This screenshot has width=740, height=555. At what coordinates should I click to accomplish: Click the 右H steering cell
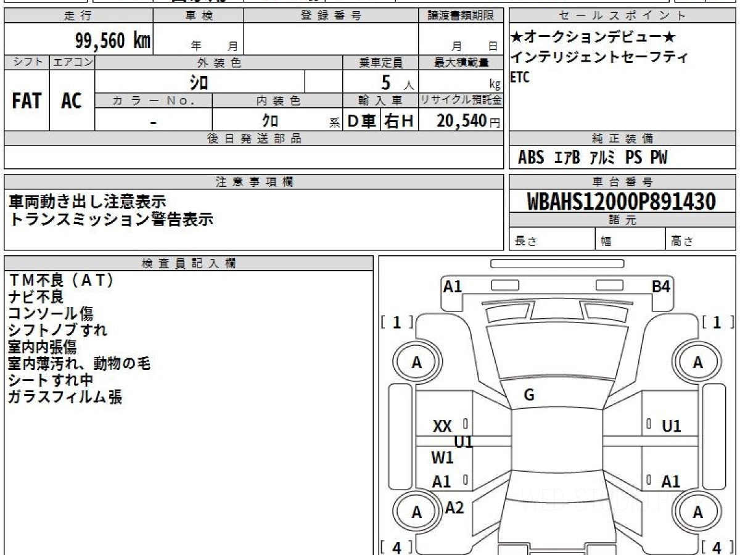coord(400,121)
